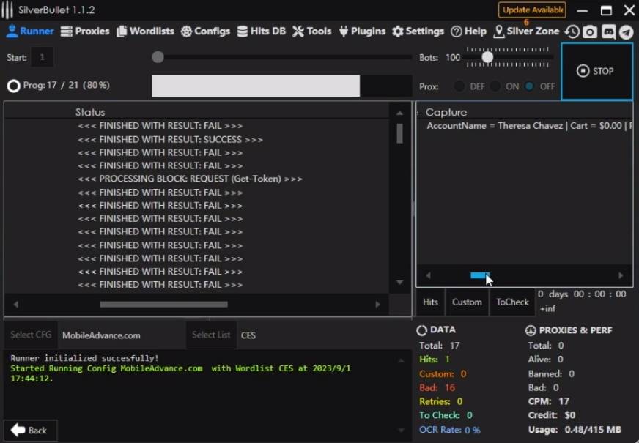Select the OFF proxy mode radio
This screenshot has width=639, height=443.
point(529,86)
